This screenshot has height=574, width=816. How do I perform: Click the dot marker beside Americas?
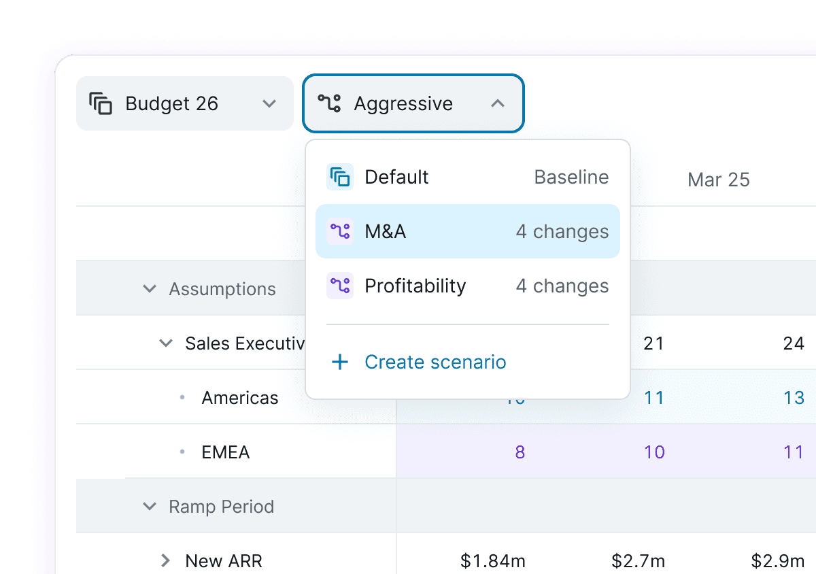pyautogui.click(x=182, y=397)
